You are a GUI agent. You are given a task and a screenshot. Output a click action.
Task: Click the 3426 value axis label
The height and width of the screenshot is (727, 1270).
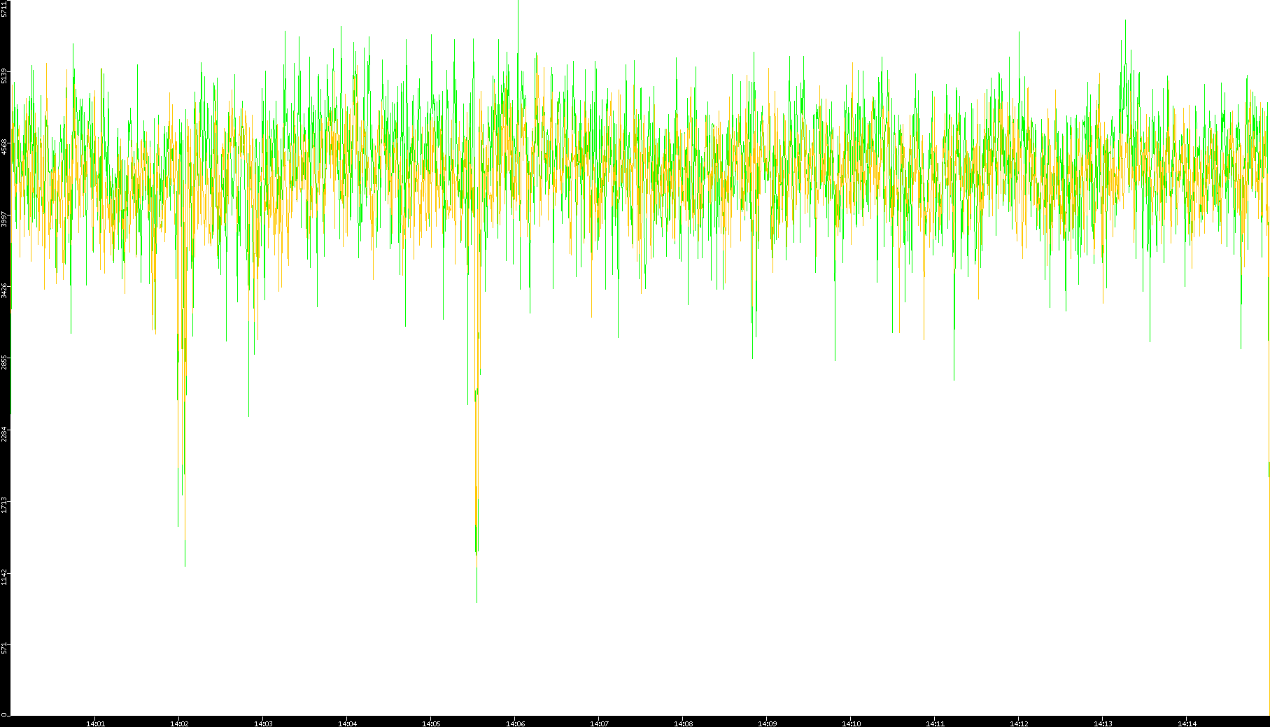[4, 291]
